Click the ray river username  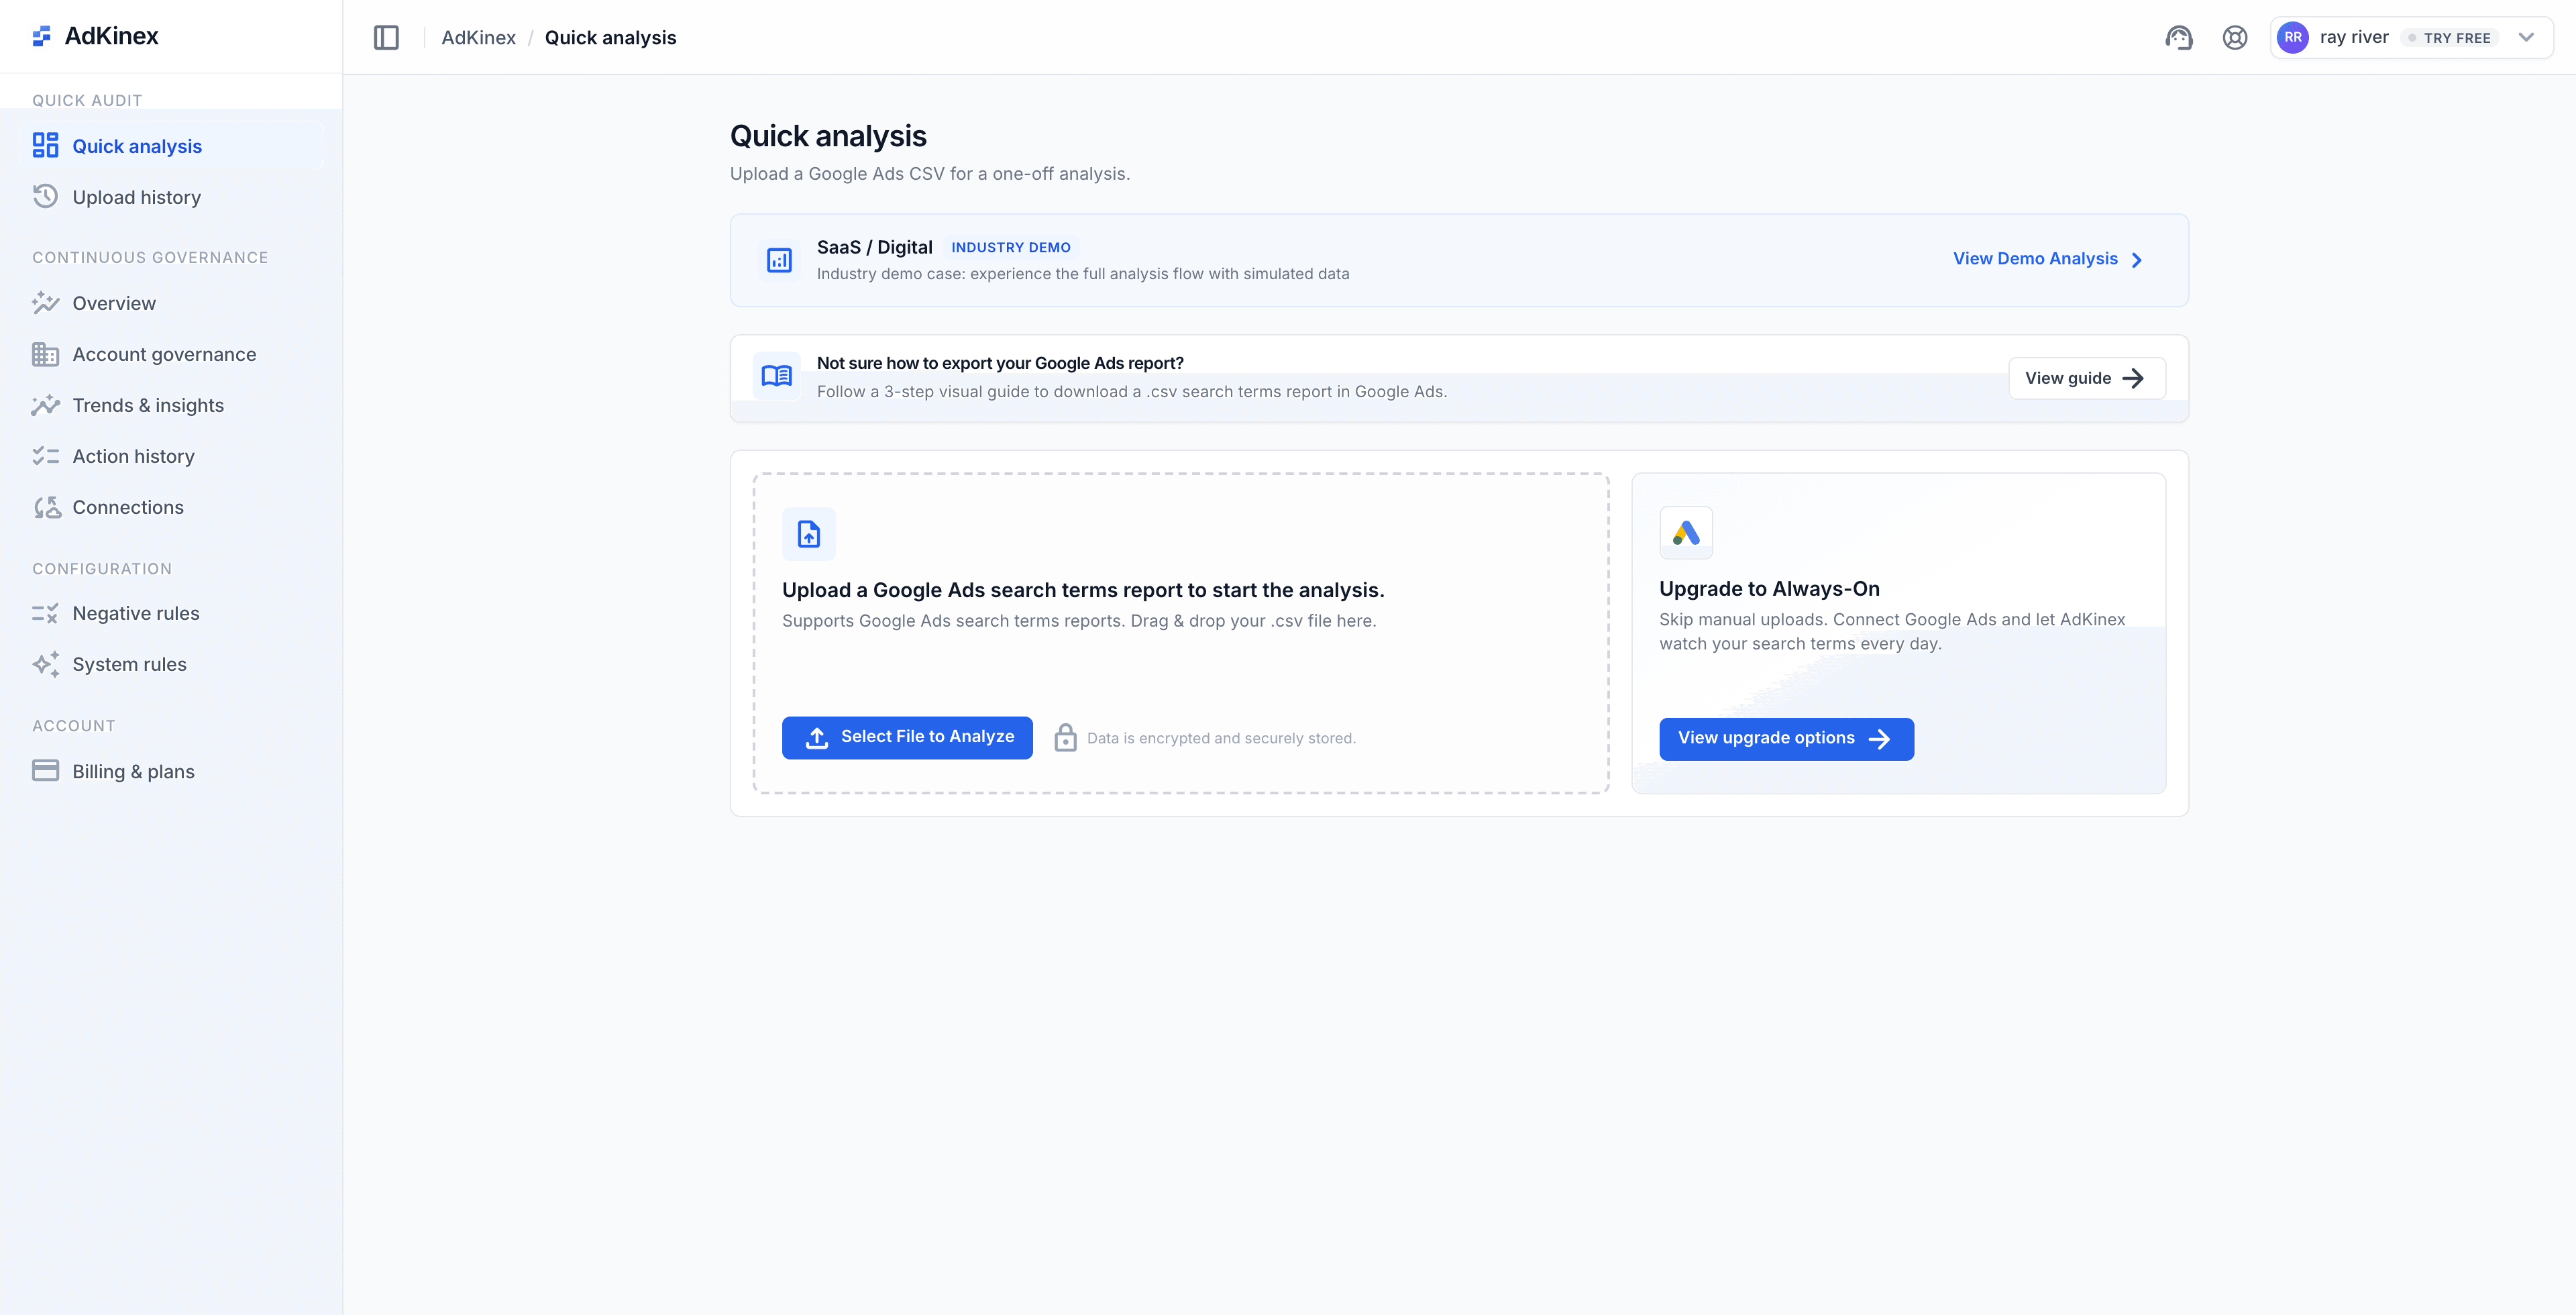point(2354,37)
